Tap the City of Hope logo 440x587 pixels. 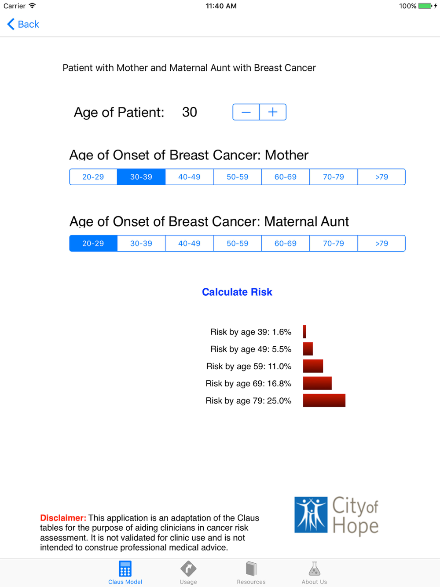[337, 515]
